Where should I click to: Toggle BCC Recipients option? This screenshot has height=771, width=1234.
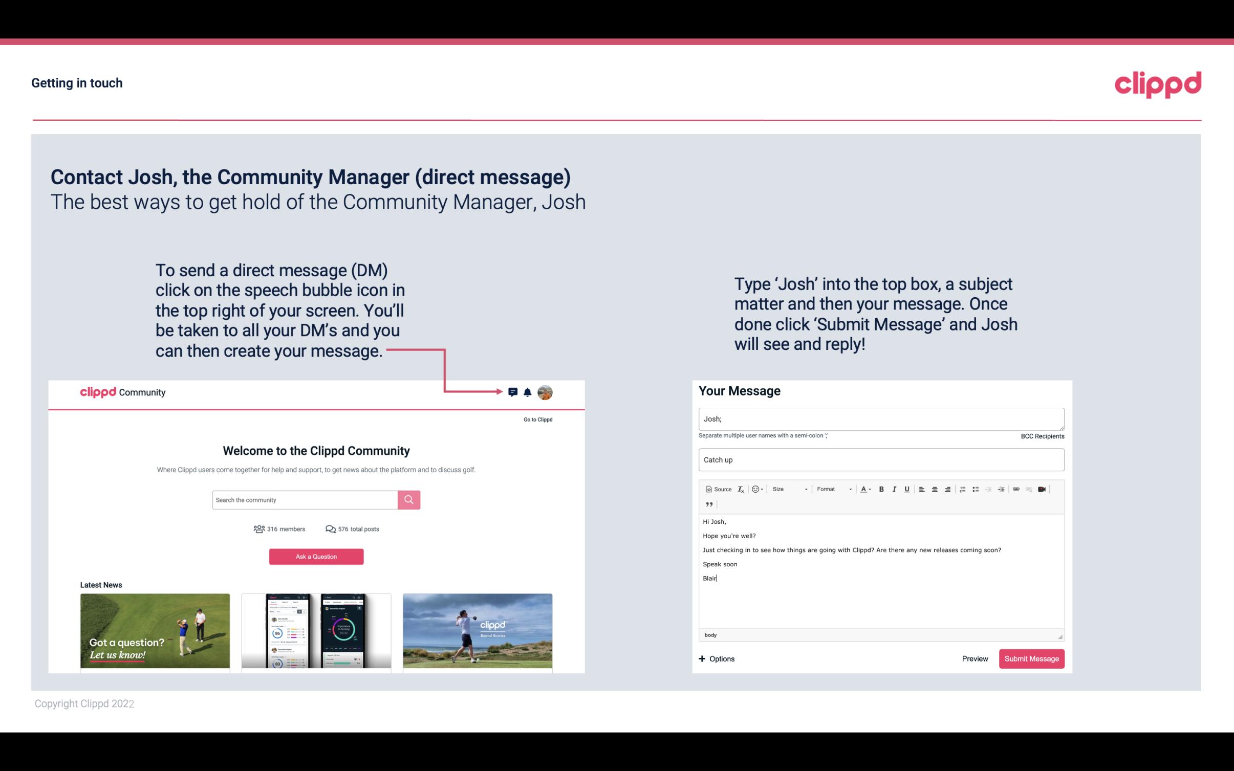1041,436
